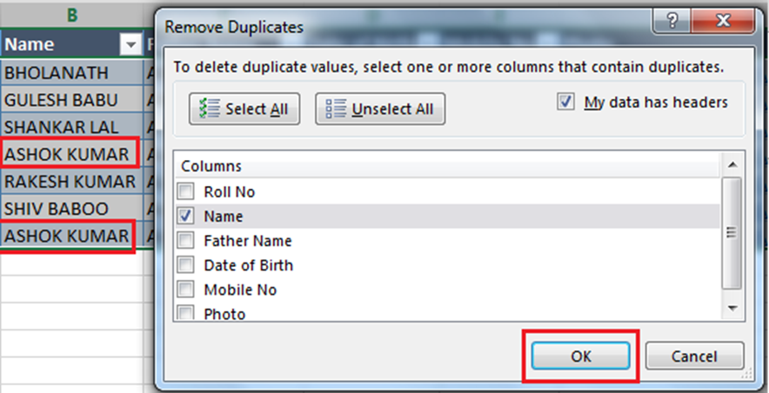
Task: Check the Photo column checkbox
Action: tap(186, 313)
